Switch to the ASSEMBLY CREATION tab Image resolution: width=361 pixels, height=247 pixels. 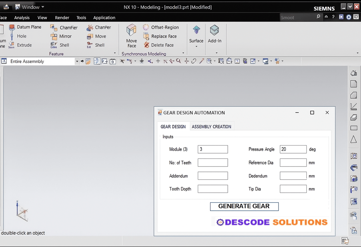pos(212,126)
